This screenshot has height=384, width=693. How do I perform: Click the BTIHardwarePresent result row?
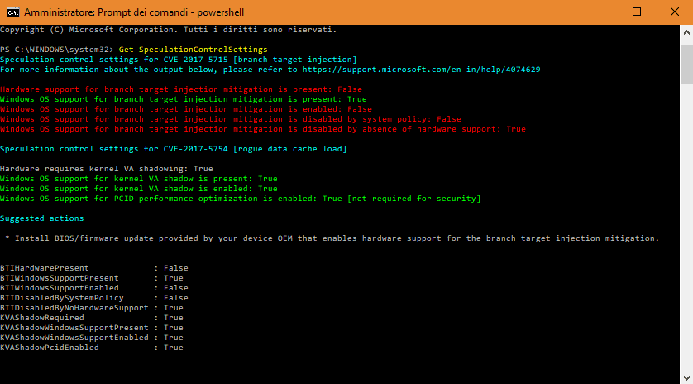[93, 268]
